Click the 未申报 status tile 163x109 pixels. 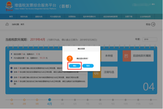[x=109, y=56]
